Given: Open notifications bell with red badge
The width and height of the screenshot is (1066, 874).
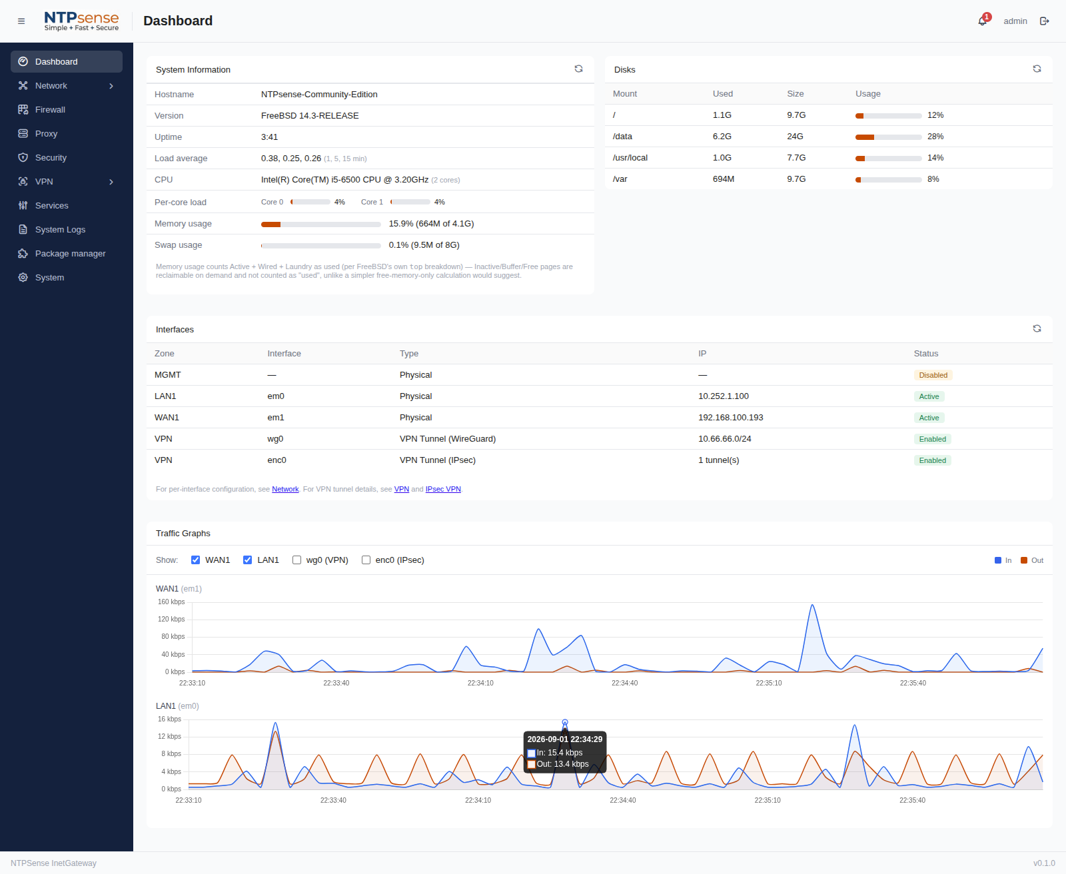Looking at the screenshot, I should coord(983,21).
